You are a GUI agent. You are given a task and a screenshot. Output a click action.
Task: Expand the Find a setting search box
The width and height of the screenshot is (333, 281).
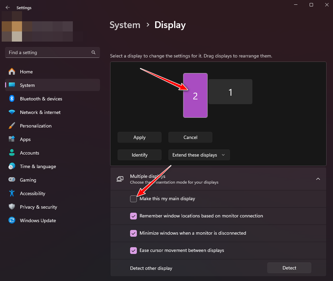pos(52,52)
